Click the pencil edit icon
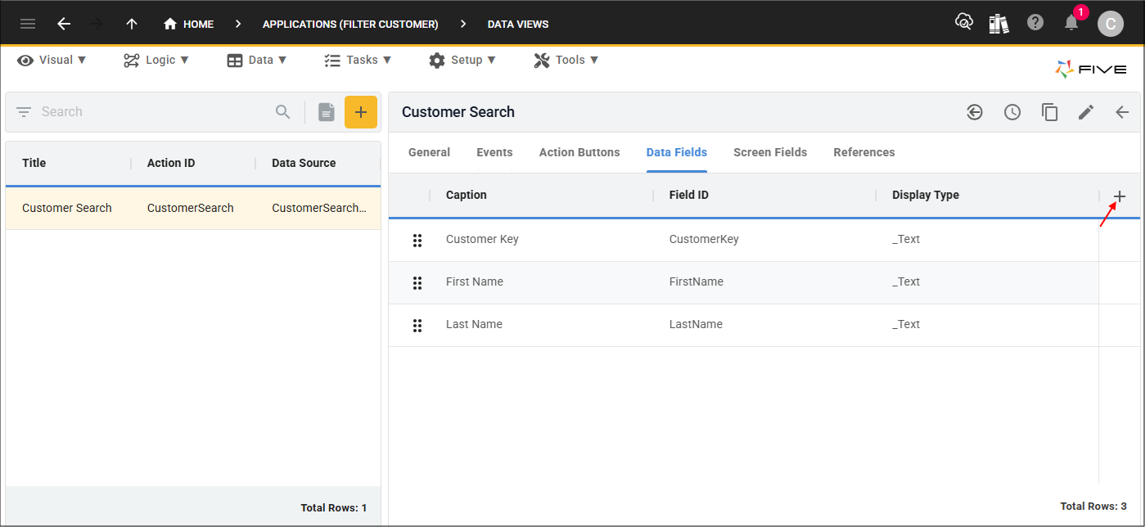1145x527 pixels. click(x=1086, y=112)
